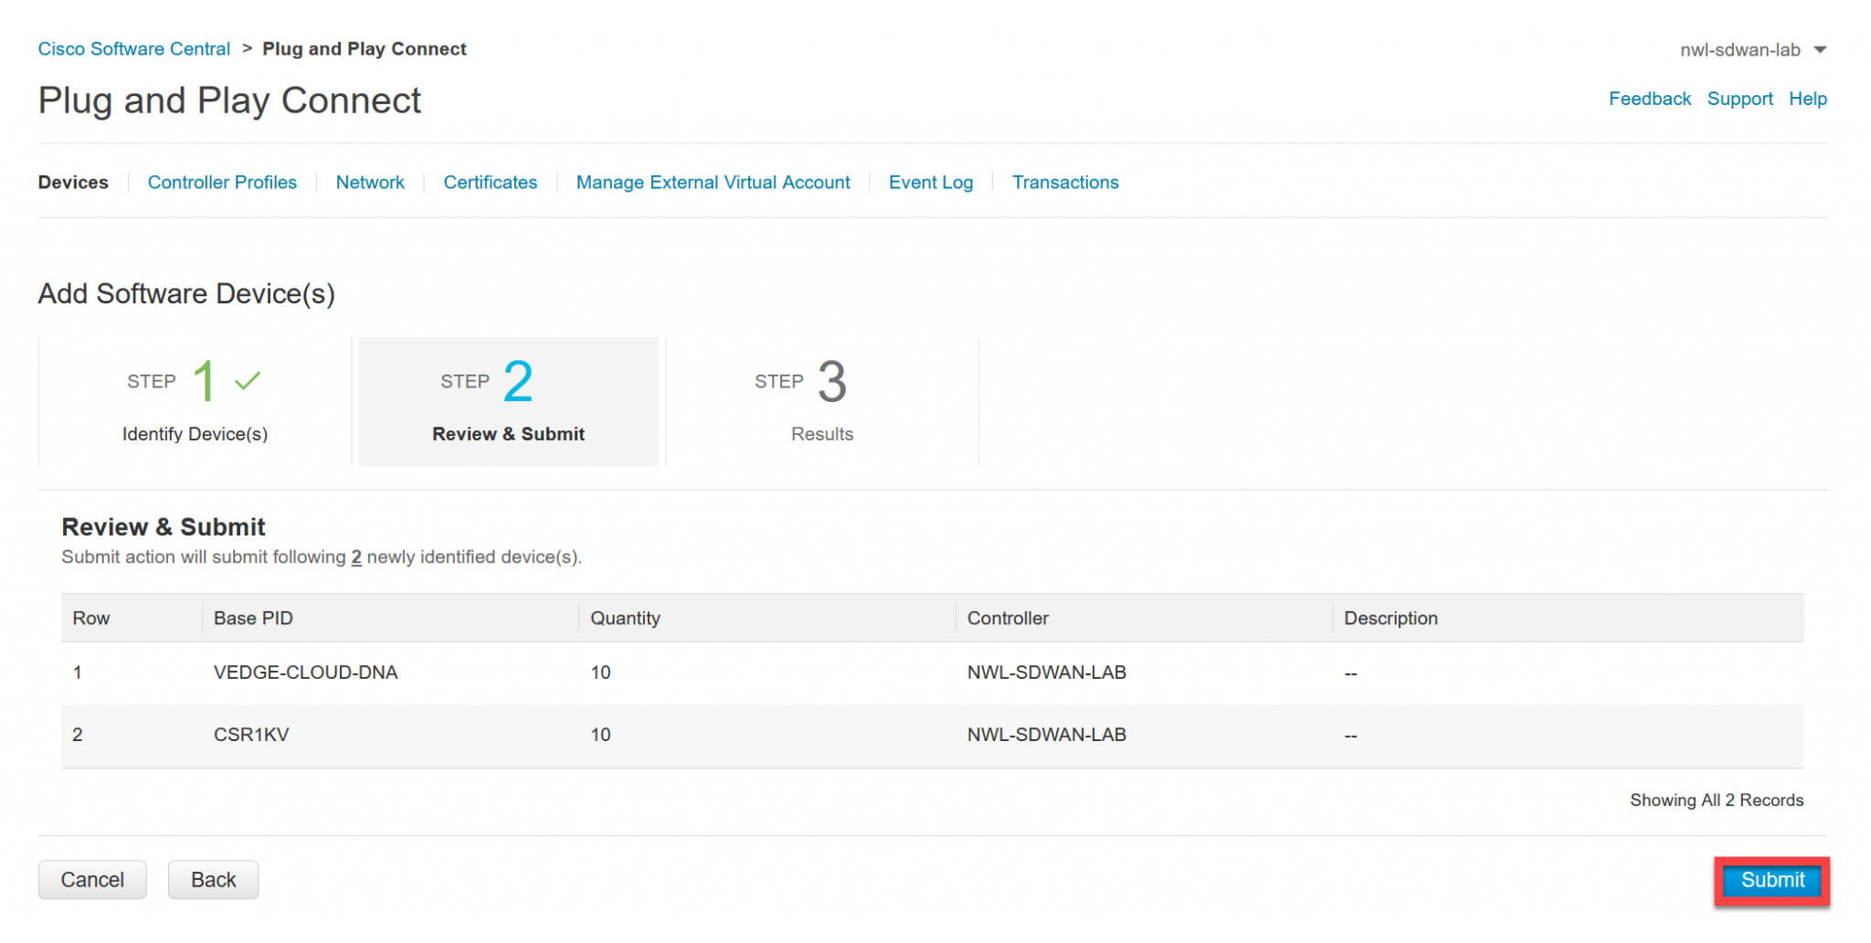Viewport: 1871px width, 943px height.
Task: Open Manage External Virtual Account
Action: click(713, 182)
